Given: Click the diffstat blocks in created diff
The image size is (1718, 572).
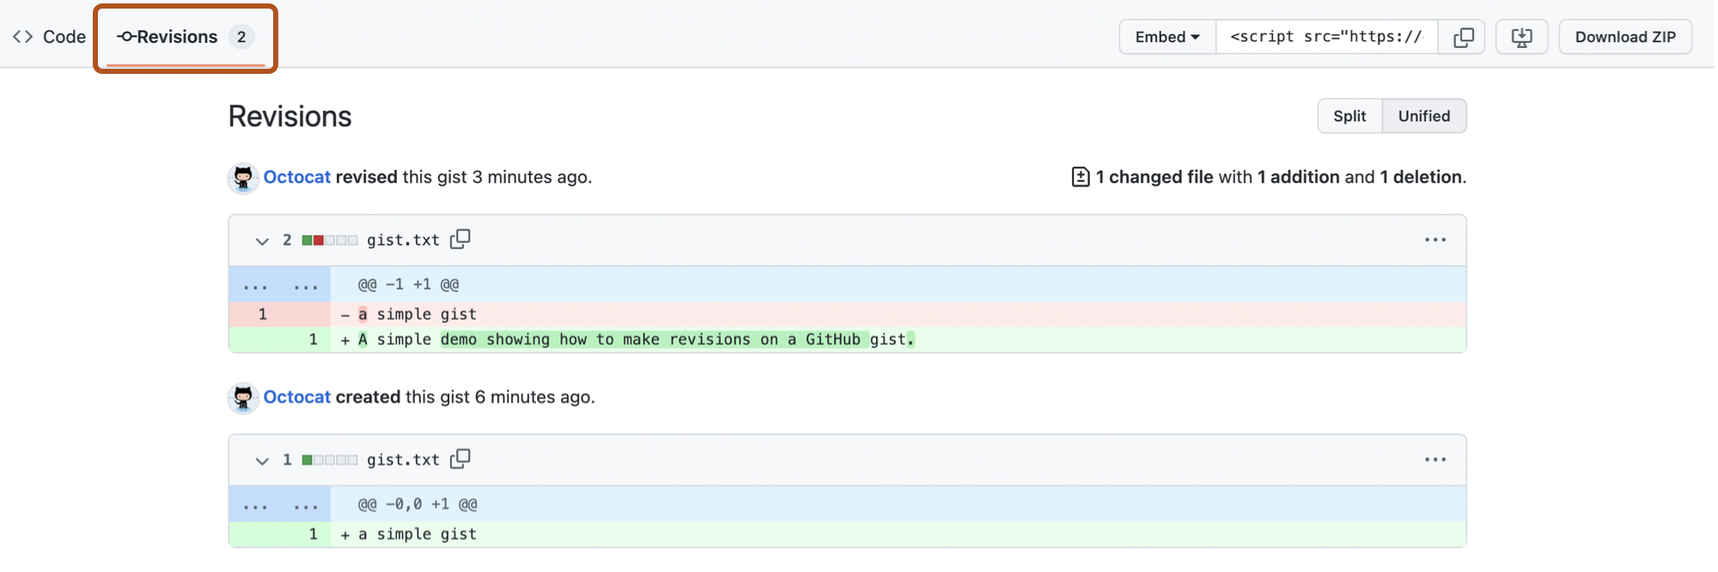Looking at the screenshot, I should pyautogui.click(x=330, y=460).
